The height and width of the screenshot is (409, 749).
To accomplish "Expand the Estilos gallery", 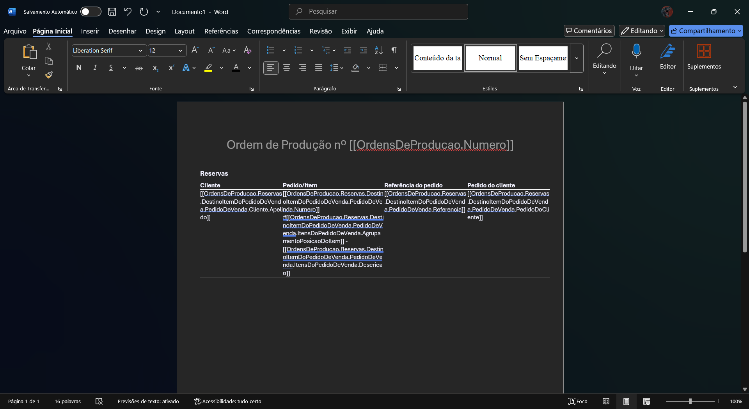I will pyautogui.click(x=577, y=58).
